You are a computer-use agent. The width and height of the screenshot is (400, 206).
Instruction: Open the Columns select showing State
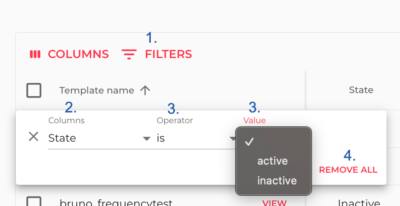tap(95, 138)
